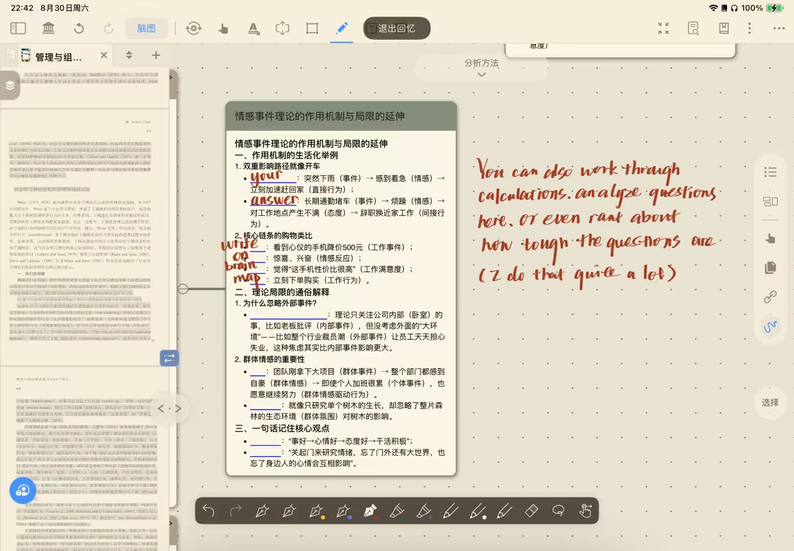Open the three-dot horizontal more menu

click(x=778, y=28)
